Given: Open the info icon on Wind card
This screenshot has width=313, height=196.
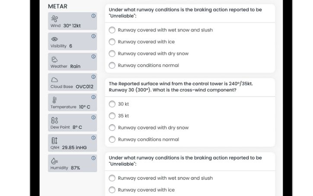Looking at the screenshot, I should click(x=93, y=16).
